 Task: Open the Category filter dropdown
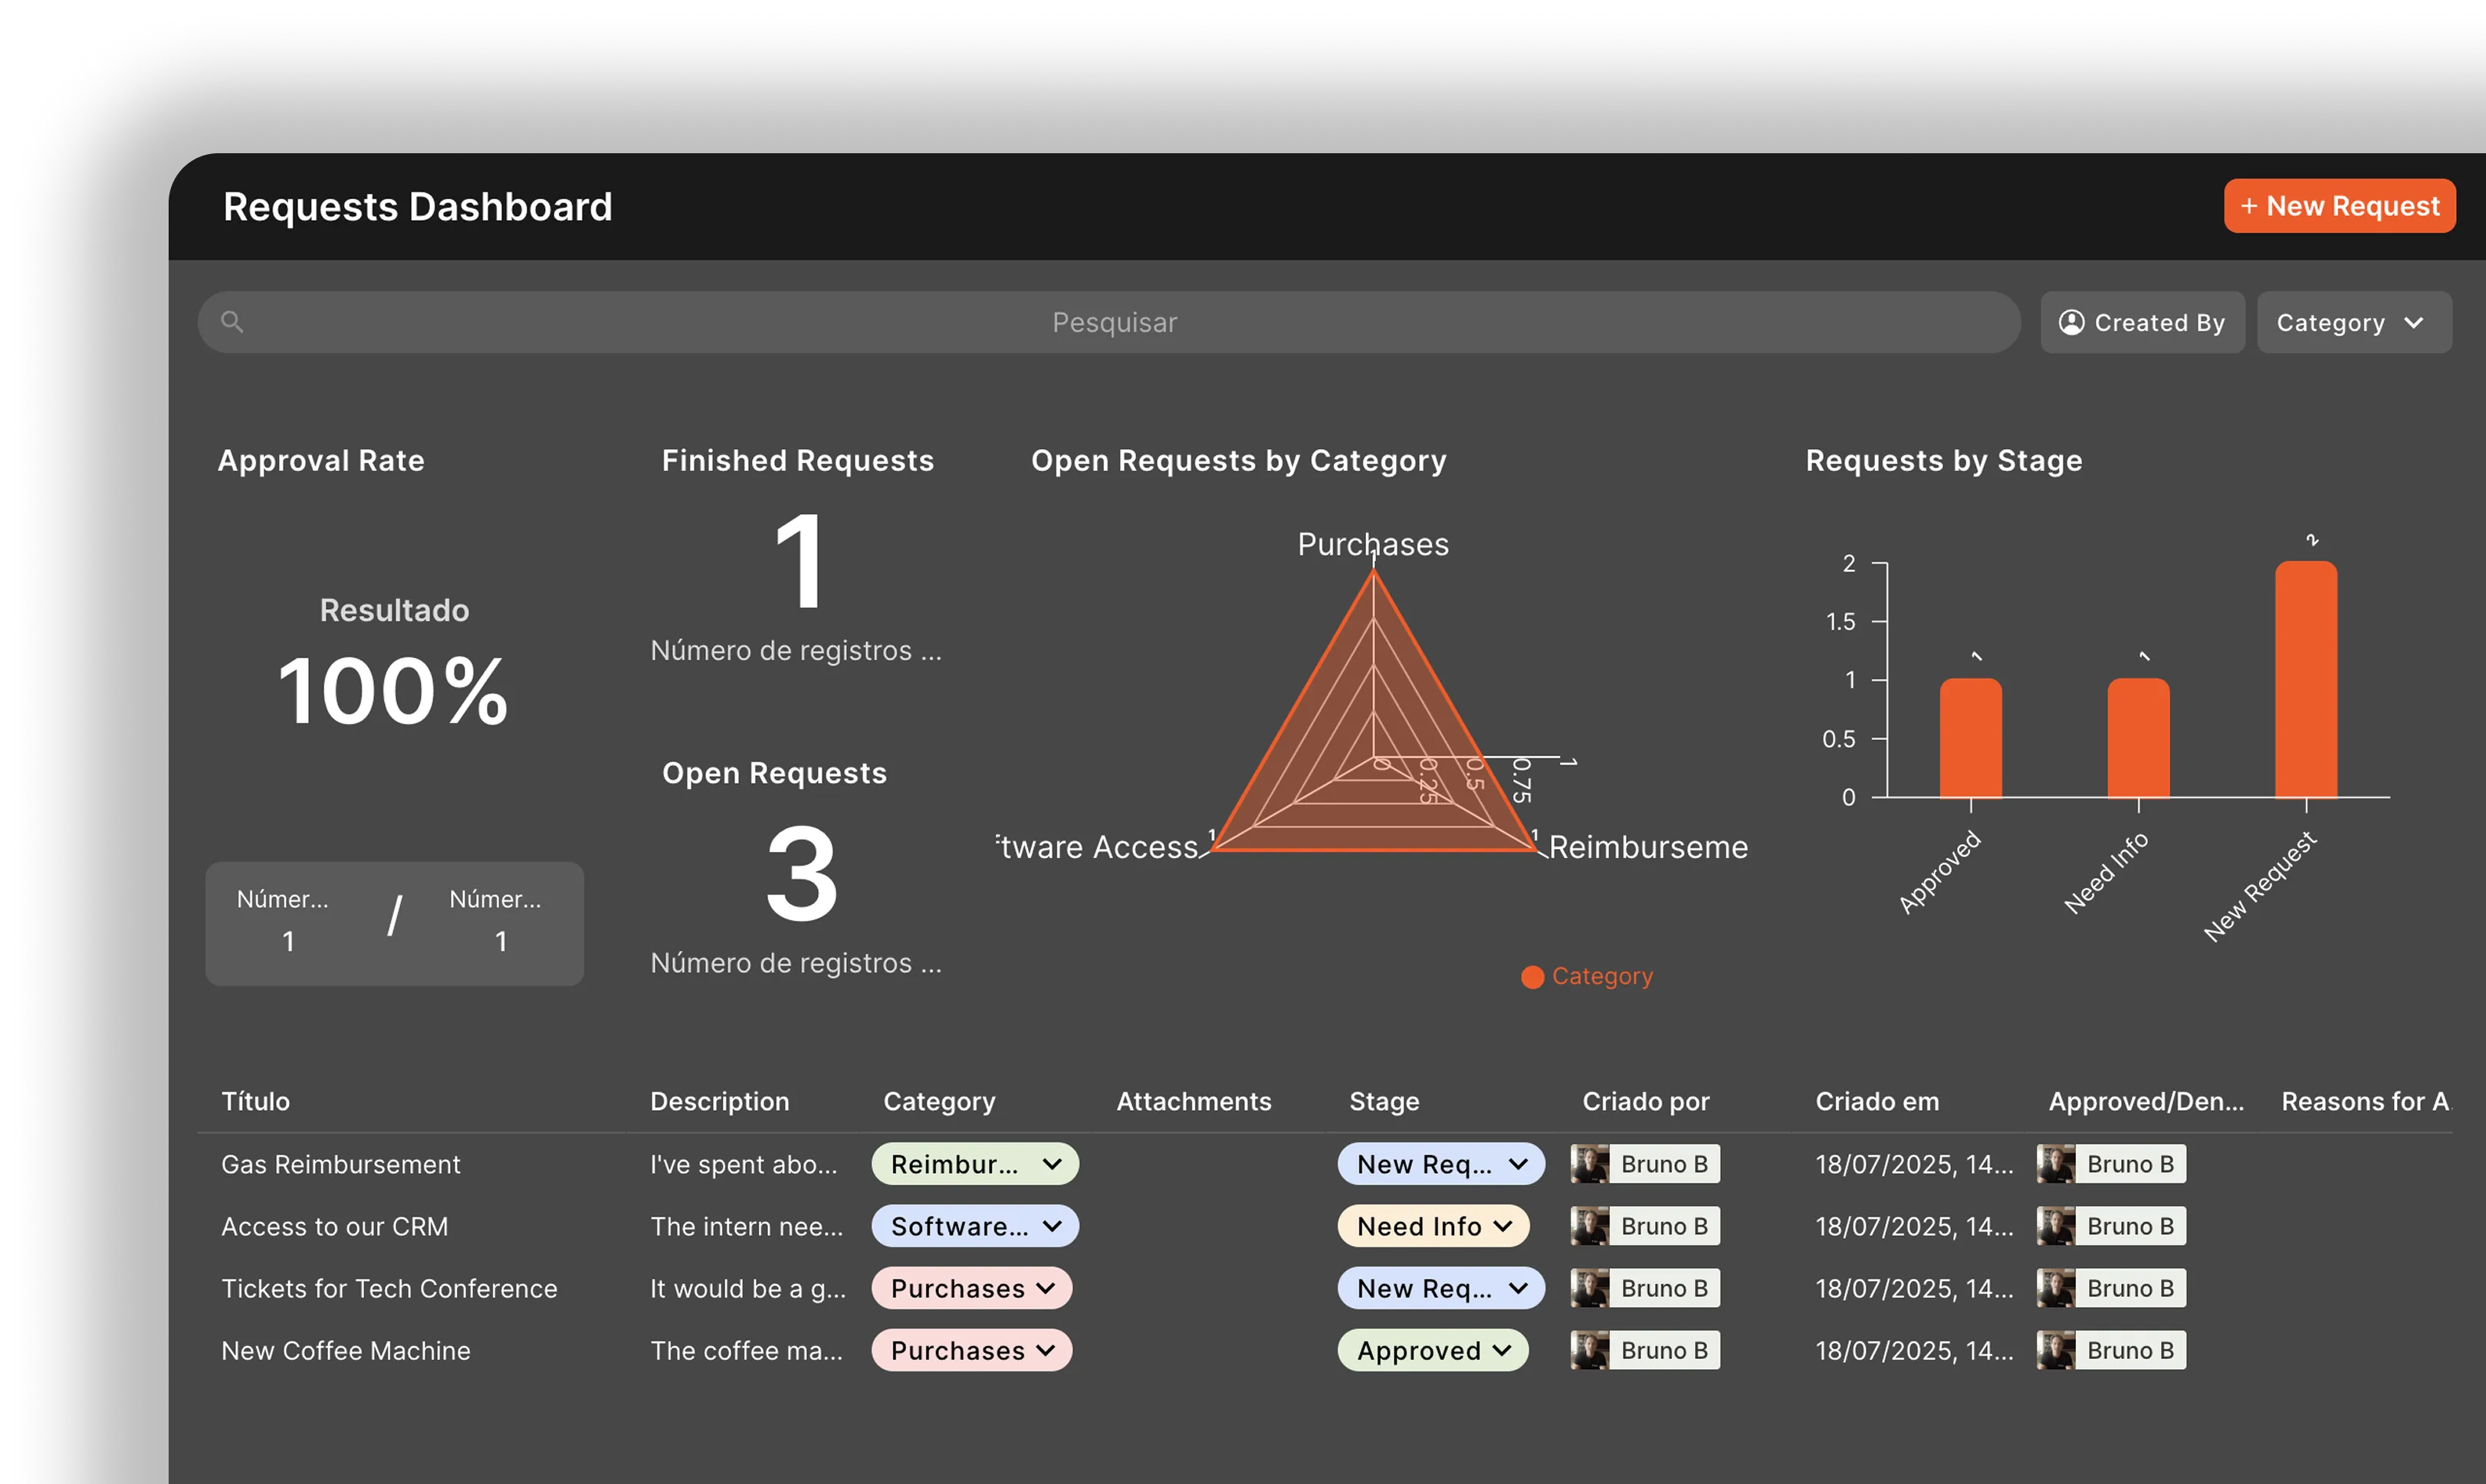click(x=2353, y=322)
